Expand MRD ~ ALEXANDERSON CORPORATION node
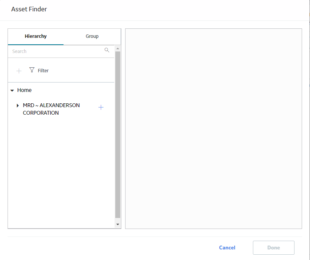The image size is (310, 260). (x=18, y=106)
